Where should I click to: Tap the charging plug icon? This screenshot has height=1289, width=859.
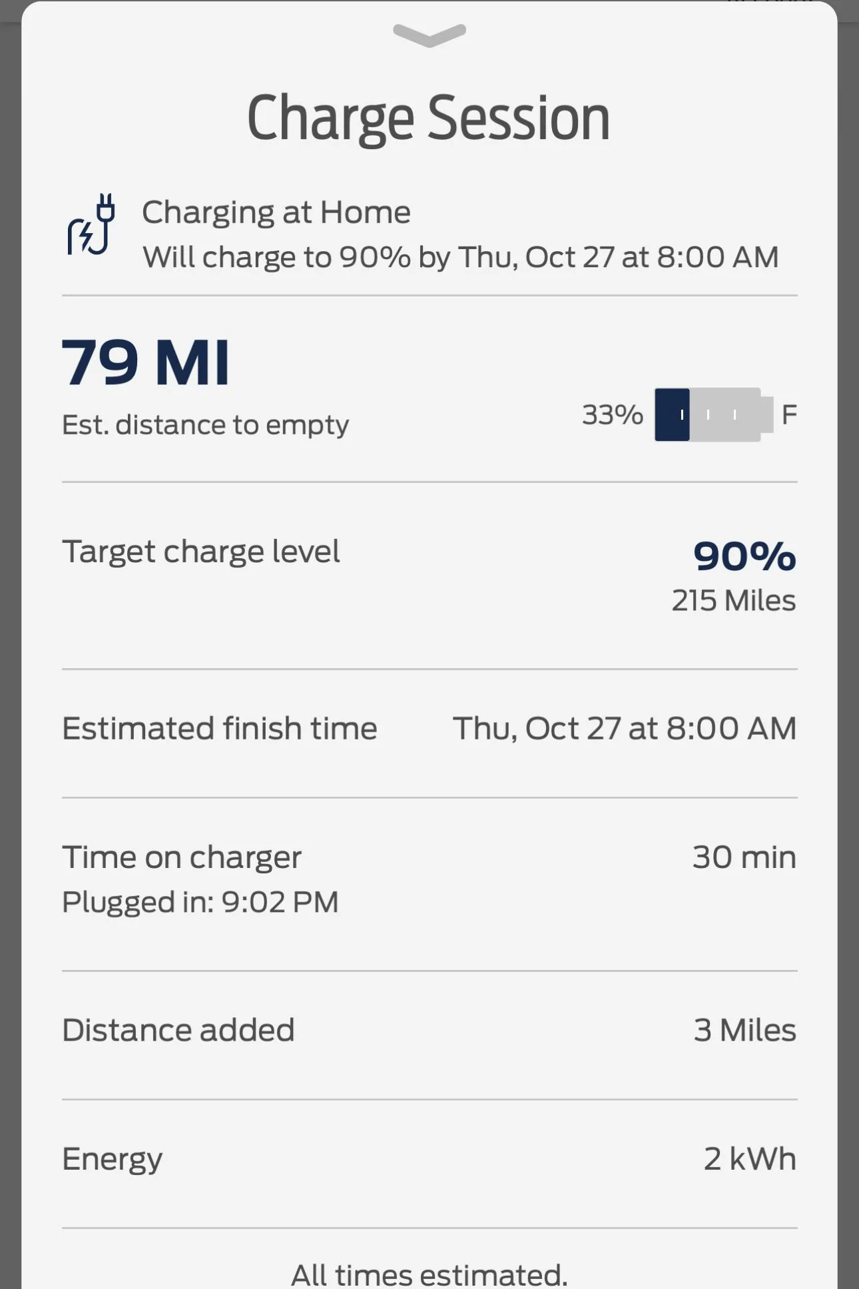(92, 224)
